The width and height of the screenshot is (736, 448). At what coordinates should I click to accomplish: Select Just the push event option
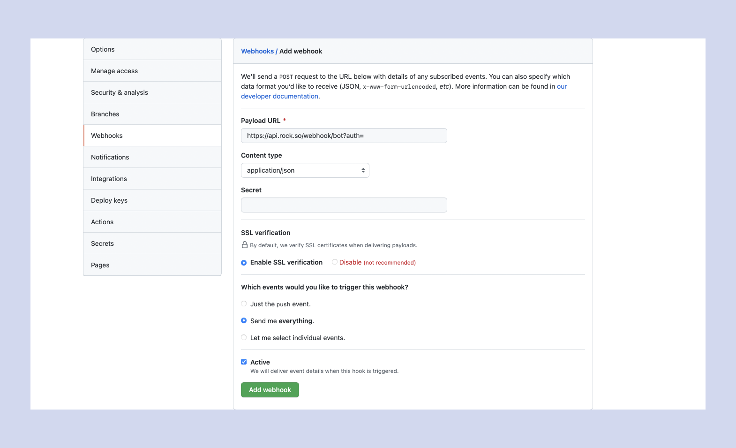(x=244, y=304)
